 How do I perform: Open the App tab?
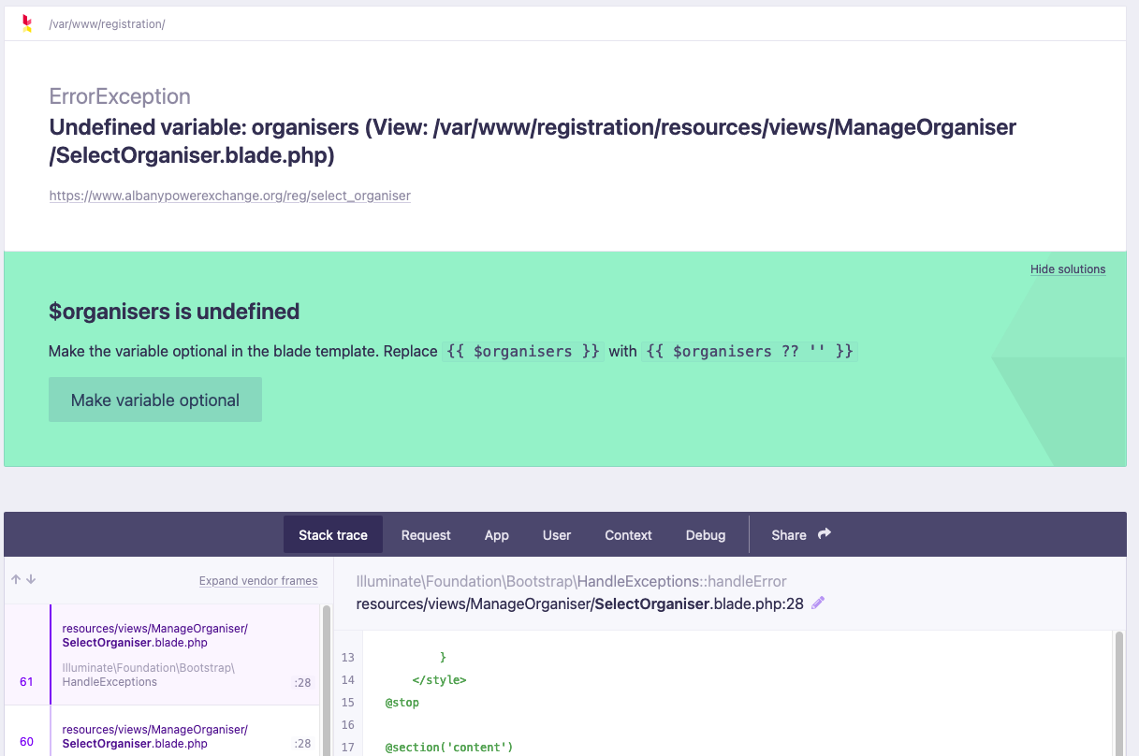(496, 534)
